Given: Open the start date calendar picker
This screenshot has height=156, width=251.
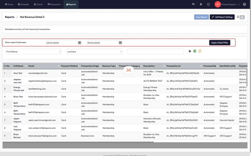Looking at the screenshot, I should pos(79,43).
